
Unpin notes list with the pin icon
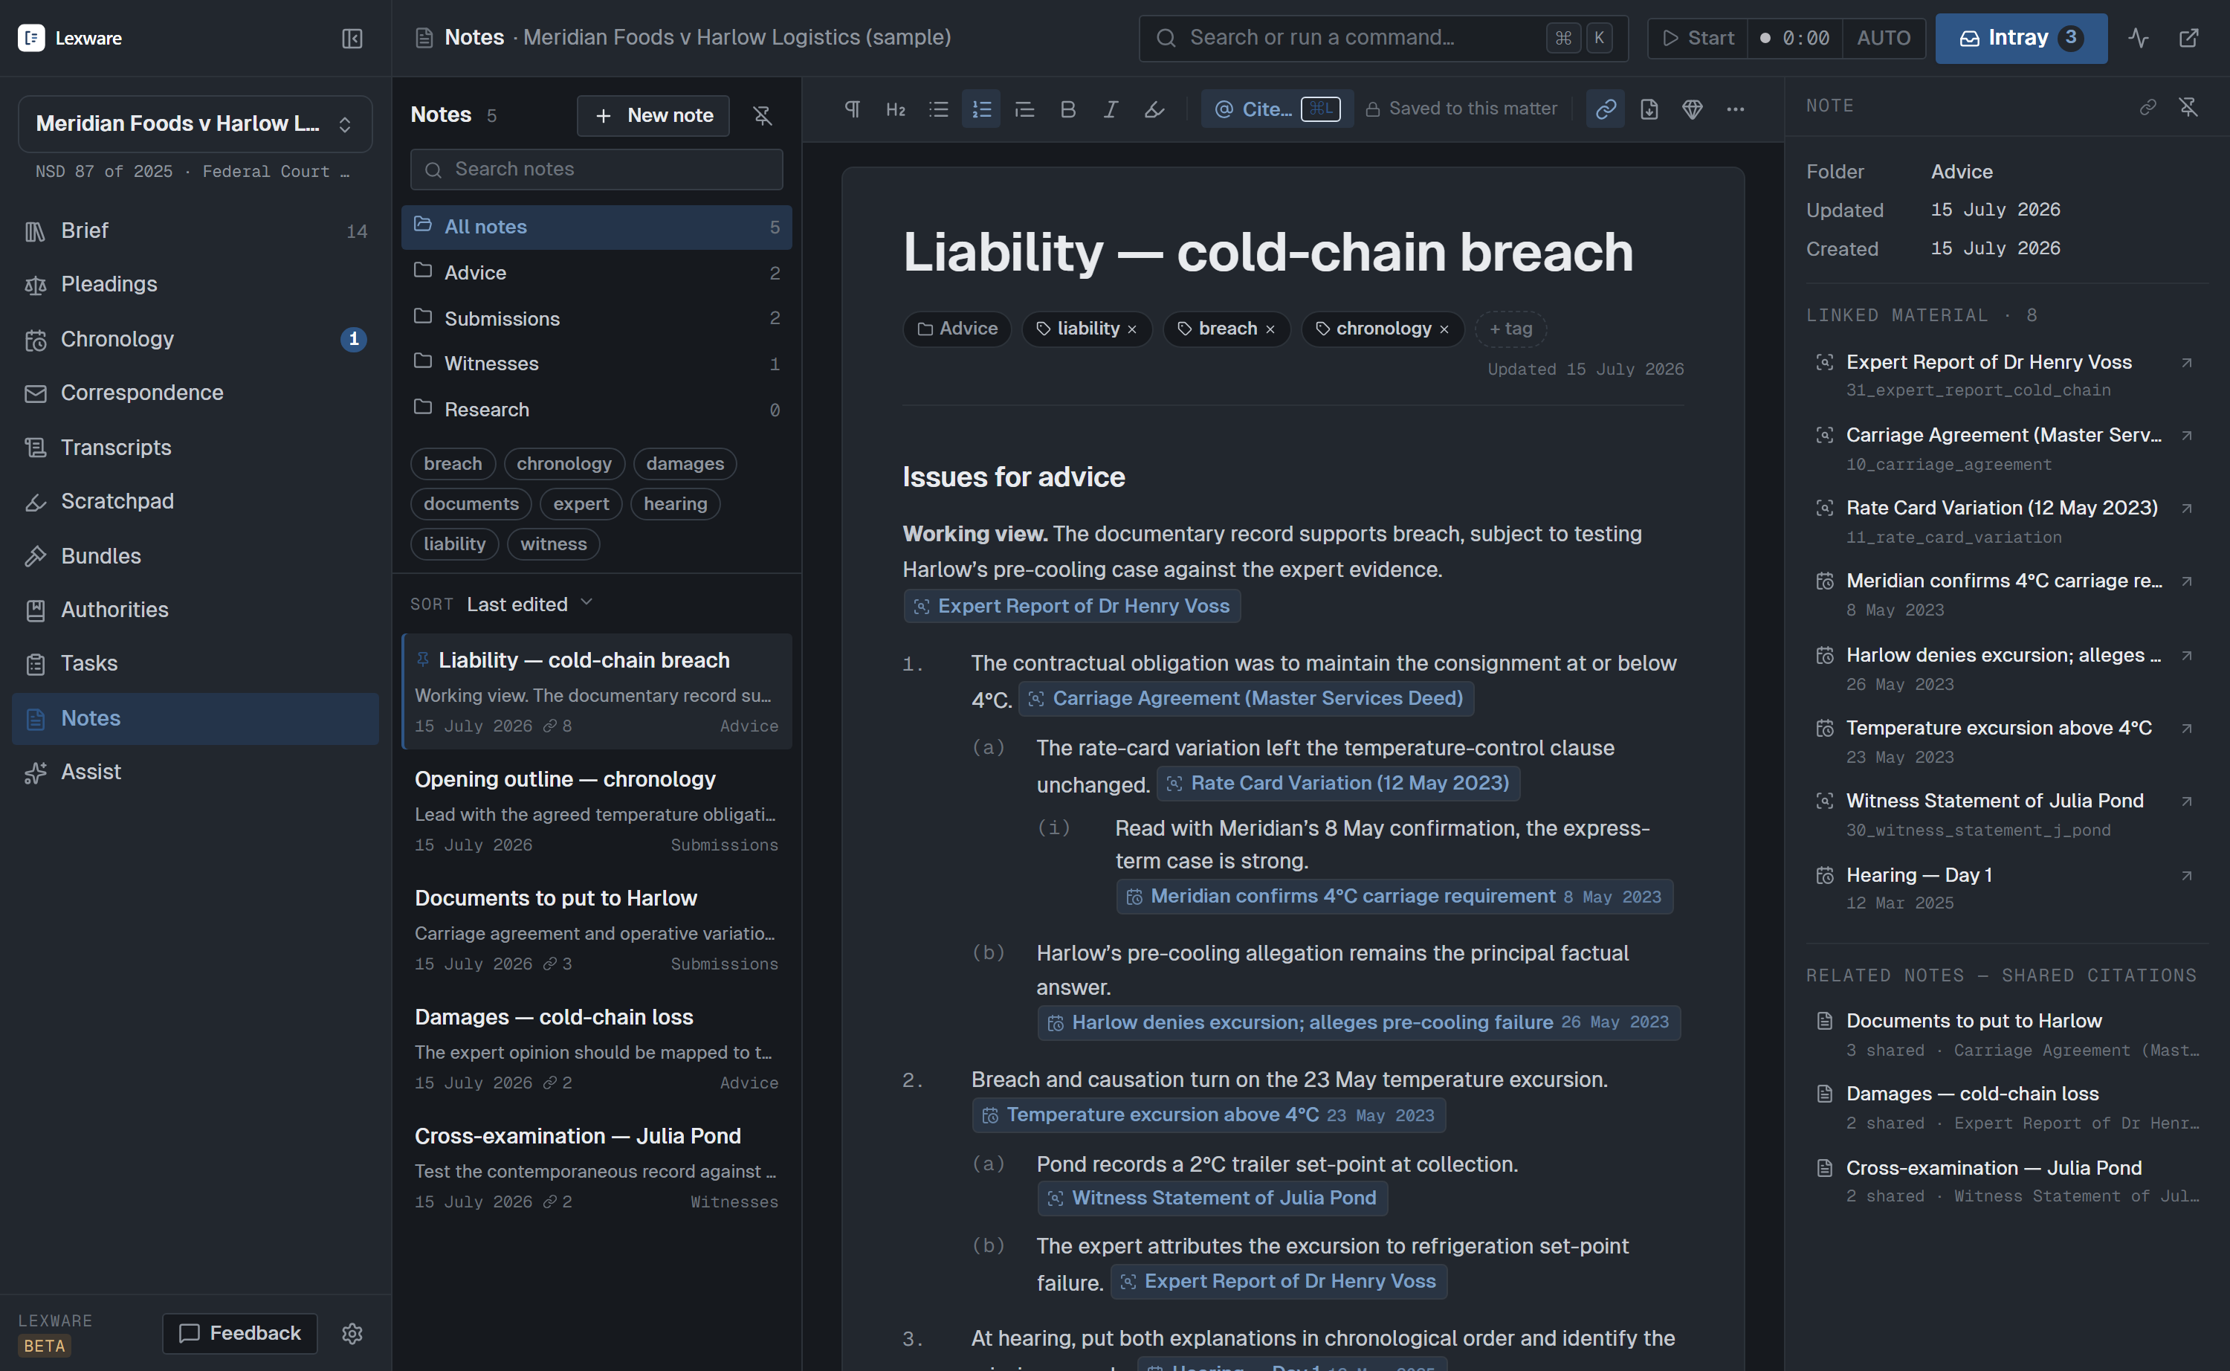(763, 115)
